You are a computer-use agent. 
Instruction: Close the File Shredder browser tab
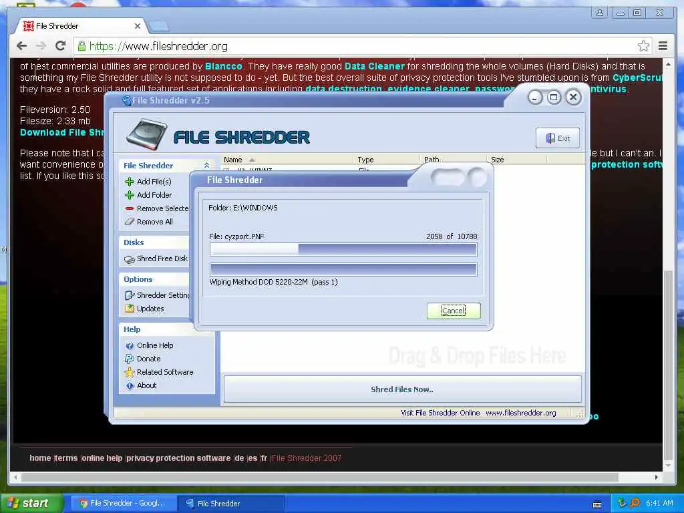138,26
